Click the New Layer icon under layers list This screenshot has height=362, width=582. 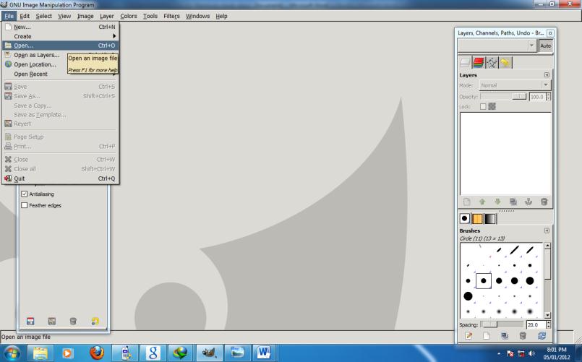tap(467, 202)
